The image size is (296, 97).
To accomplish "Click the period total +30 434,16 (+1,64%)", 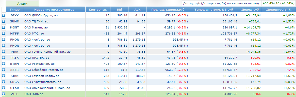I will (x=278, y=3).
